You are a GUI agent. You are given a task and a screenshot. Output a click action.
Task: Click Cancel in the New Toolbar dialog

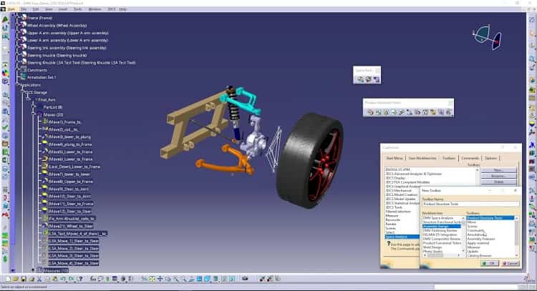pyautogui.click(x=510, y=263)
